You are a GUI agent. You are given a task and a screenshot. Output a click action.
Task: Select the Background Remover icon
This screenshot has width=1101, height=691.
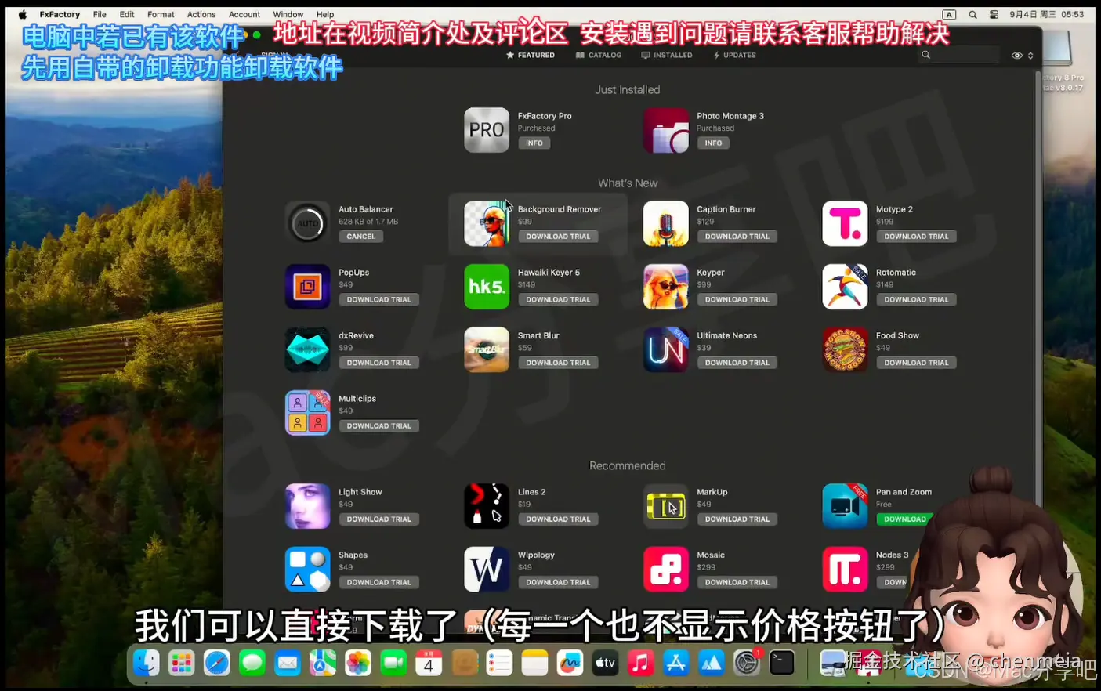486,223
